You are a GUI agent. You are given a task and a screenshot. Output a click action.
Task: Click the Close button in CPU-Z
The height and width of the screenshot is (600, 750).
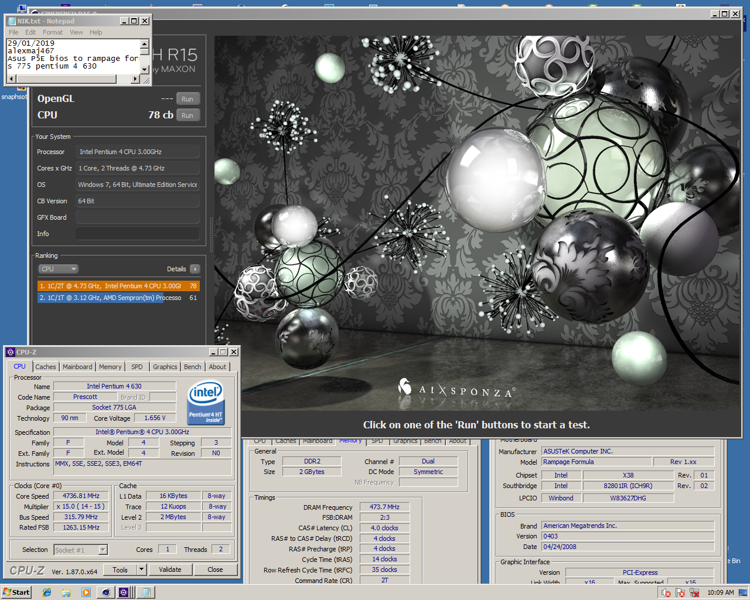pyautogui.click(x=215, y=570)
